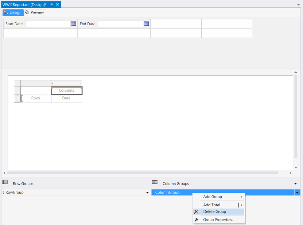Expand the ColumnGroup dropdown arrow

(x=297, y=192)
